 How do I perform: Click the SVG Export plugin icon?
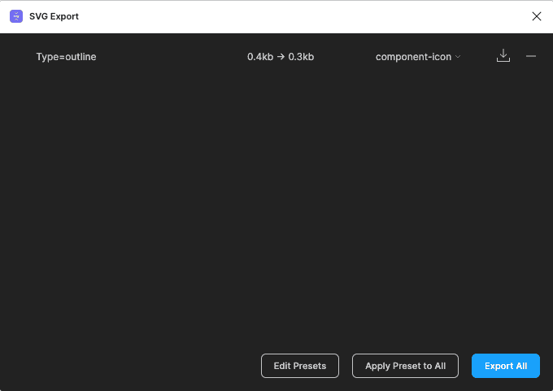(x=16, y=16)
